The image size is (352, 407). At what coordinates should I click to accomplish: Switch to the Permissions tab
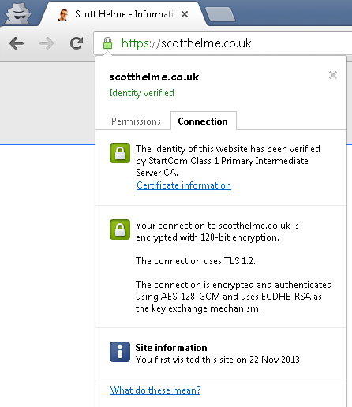pyautogui.click(x=136, y=121)
